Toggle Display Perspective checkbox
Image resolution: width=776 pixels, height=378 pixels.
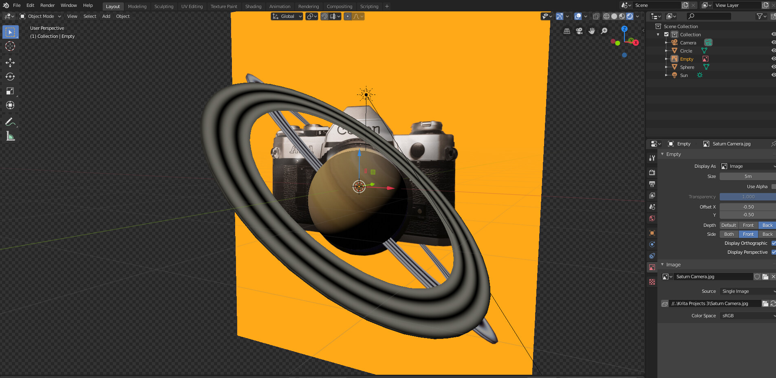point(774,252)
